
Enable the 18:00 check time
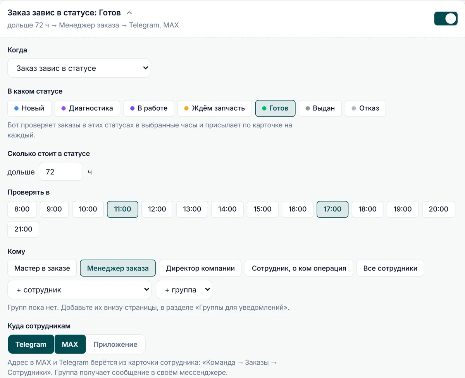(367, 209)
